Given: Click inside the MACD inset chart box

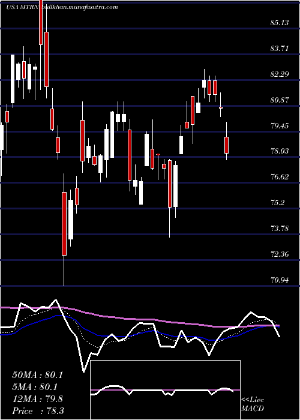Looking at the screenshot, I should [x=165, y=390].
